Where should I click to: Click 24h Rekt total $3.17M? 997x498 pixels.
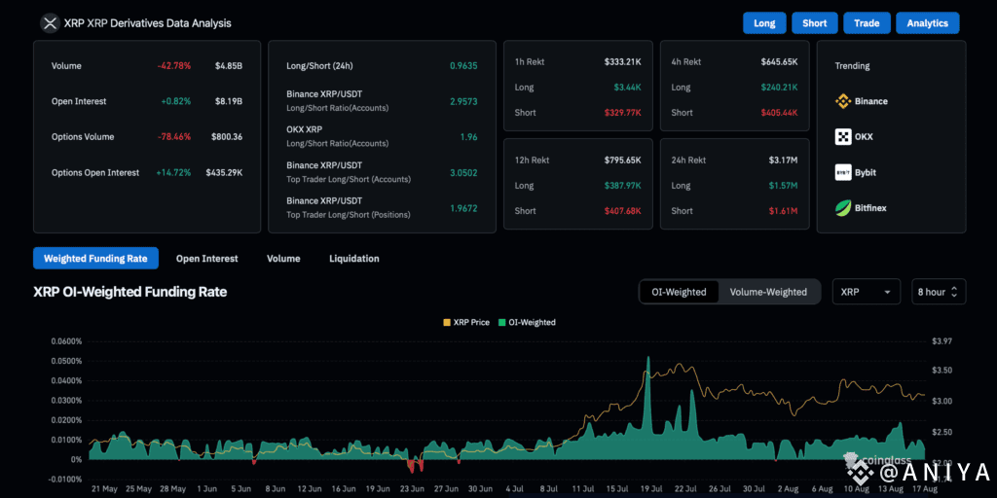pos(783,160)
